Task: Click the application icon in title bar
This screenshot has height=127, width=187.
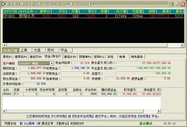Action: (x=3, y=4)
